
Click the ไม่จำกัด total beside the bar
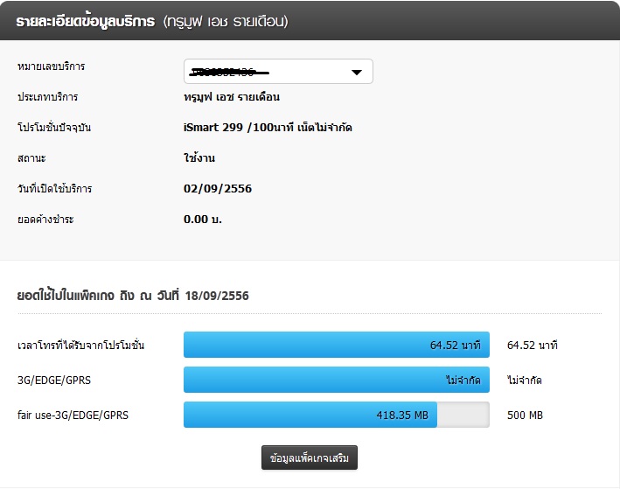[x=525, y=381]
